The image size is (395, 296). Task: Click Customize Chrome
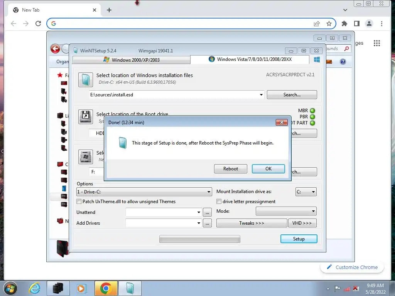352,267
